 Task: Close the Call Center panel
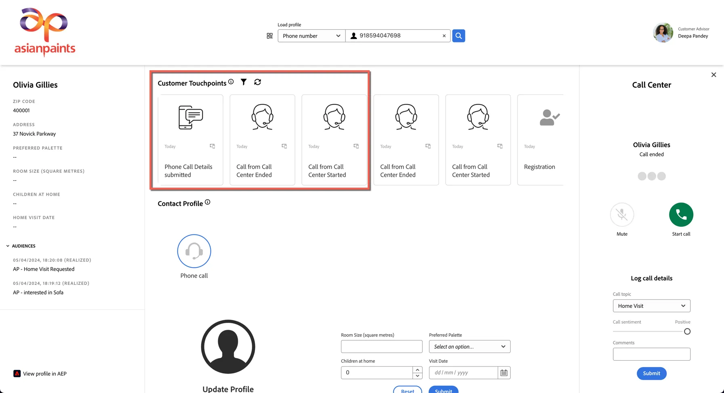pos(714,75)
